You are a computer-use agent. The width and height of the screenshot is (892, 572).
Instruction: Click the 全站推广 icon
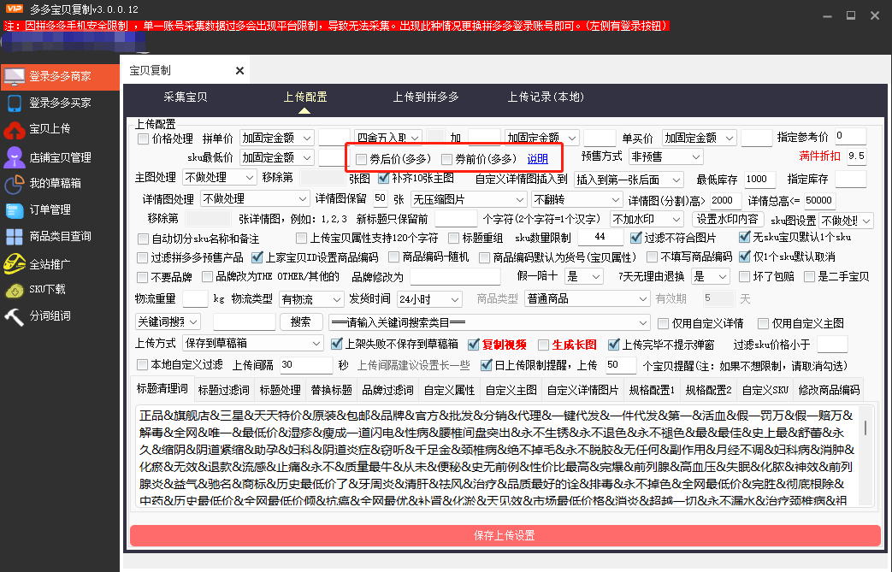15,264
